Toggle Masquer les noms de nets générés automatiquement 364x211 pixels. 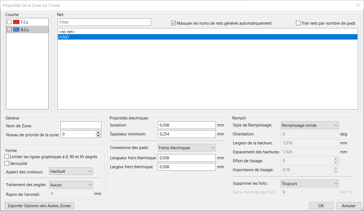coord(174,23)
